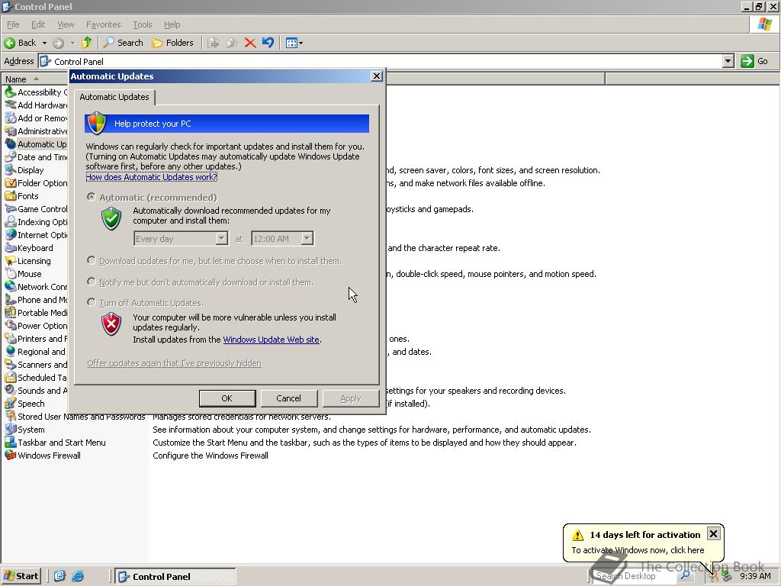The image size is (781, 586).
Task: Select the Fonts folder icon
Action: point(11,196)
